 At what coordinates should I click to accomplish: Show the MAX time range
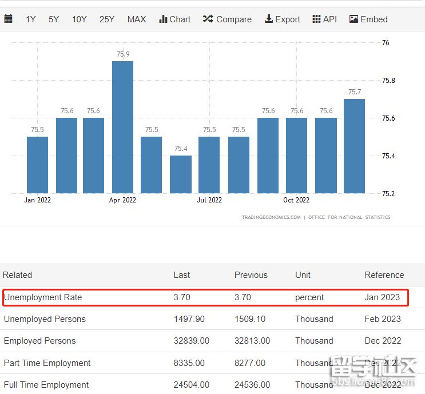[137, 19]
